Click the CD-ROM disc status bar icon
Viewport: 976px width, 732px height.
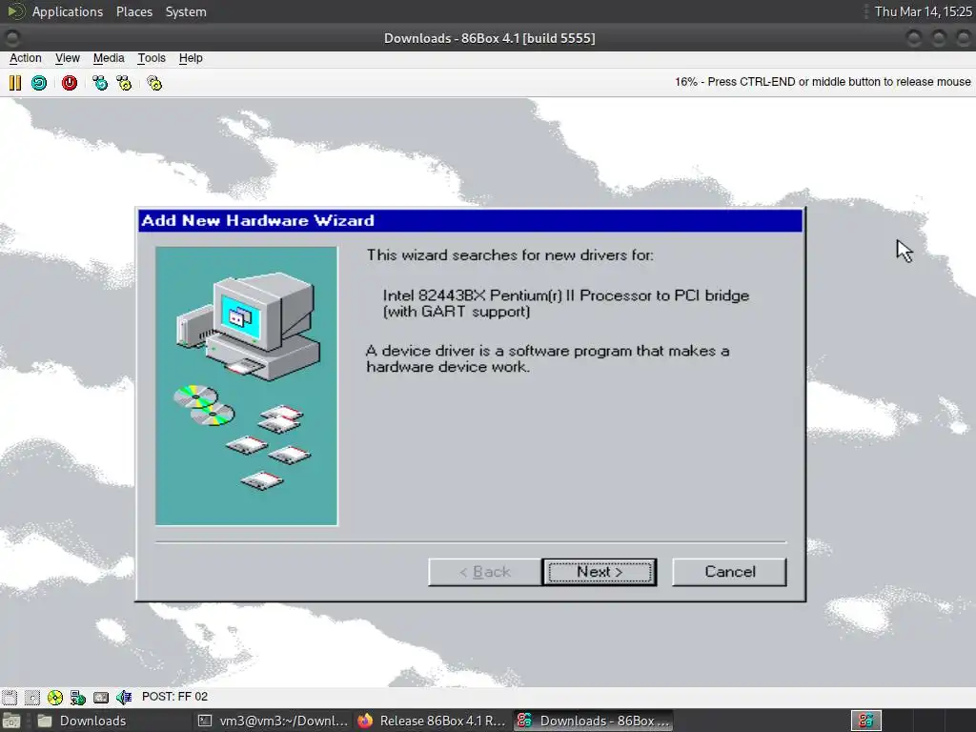[x=54, y=697]
